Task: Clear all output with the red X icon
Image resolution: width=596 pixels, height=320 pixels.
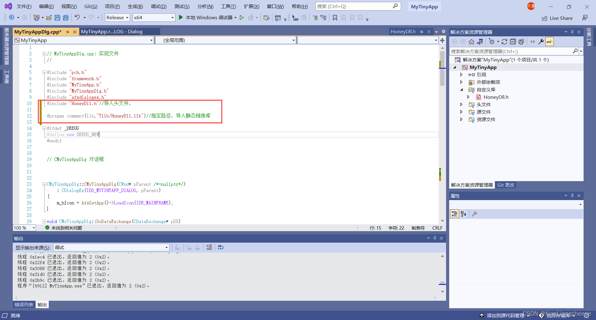Action: (x=209, y=247)
